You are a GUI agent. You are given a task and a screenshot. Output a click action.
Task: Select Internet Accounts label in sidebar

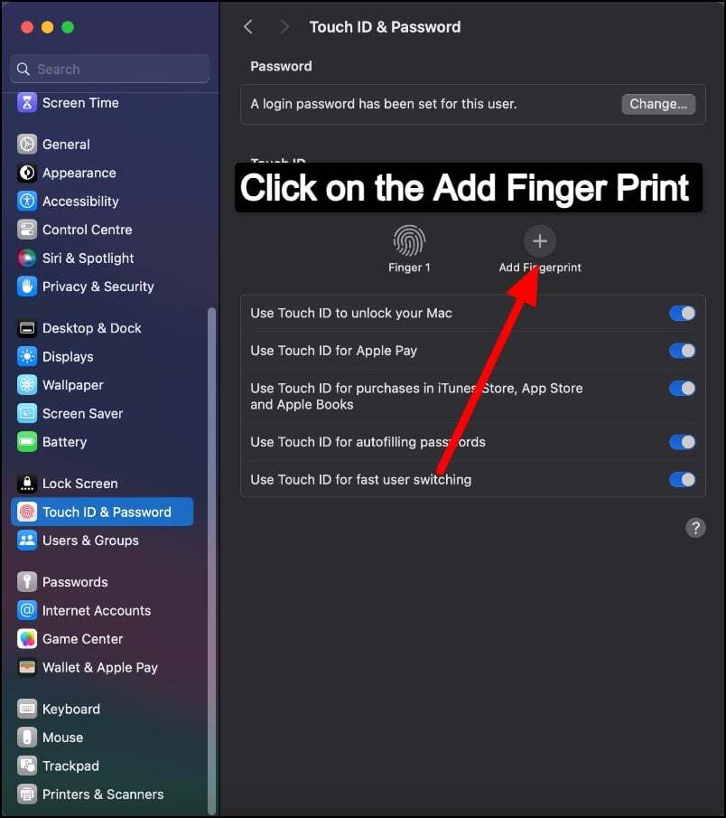coord(97,610)
